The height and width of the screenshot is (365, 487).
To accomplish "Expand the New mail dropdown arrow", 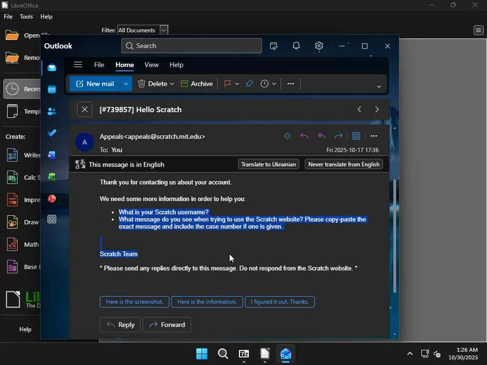I will [126, 84].
